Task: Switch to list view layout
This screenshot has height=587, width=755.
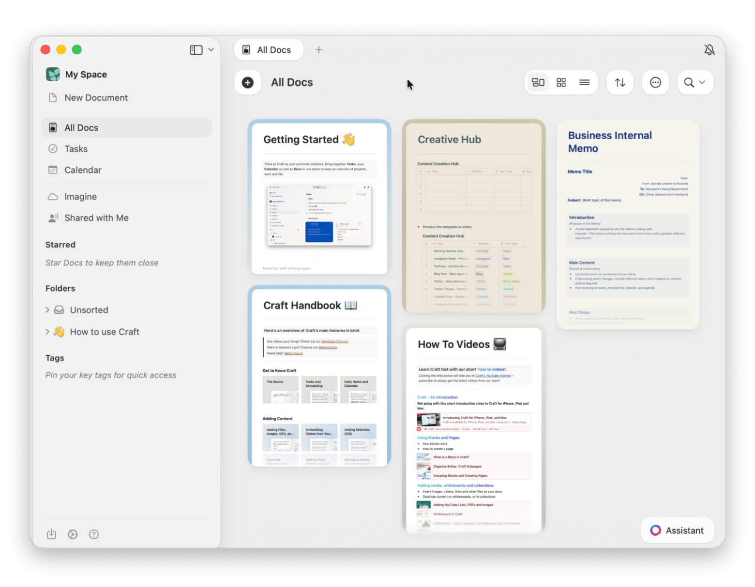Action: 585,83
